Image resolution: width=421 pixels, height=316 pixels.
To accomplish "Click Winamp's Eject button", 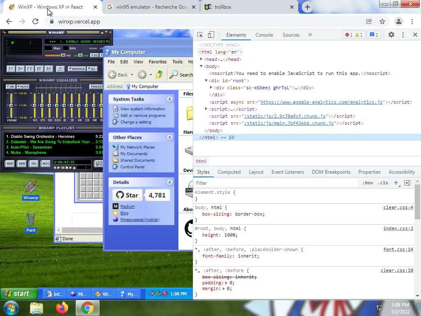I will click(60, 69).
